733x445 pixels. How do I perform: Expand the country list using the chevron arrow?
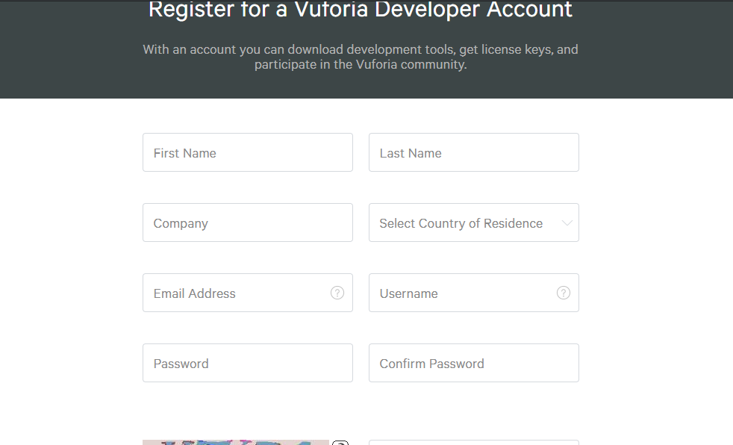(x=567, y=223)
